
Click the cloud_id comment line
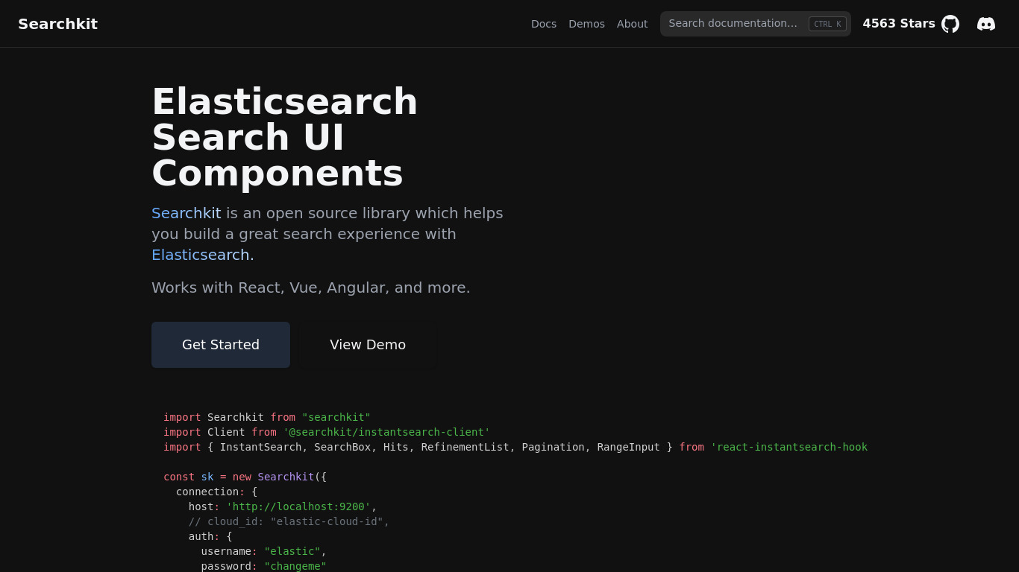coord(289,521)
